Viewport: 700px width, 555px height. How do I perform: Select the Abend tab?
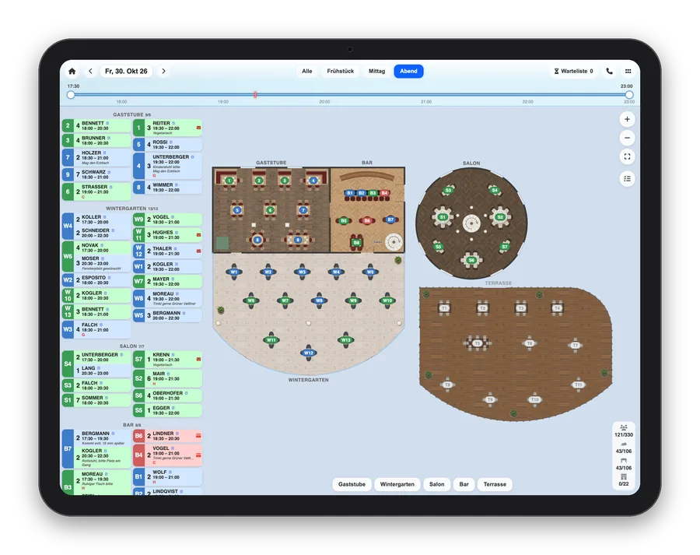408,71
